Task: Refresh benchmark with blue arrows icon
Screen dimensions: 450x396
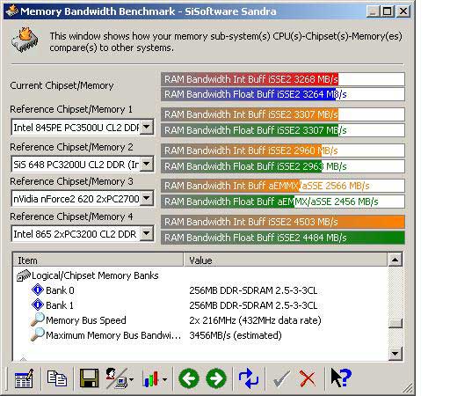Action: [249, 378]
